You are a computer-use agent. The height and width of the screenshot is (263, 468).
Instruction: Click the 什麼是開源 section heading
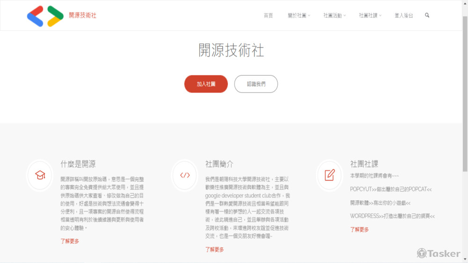point(78,164)
